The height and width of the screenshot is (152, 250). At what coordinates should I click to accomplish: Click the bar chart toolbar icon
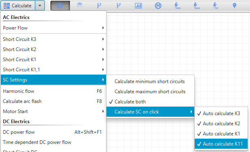[138, 6]
